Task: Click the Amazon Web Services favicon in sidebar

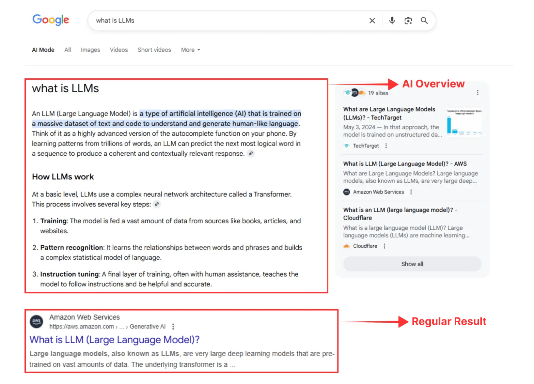Action: pyautogui.click(x=347, y=192)
